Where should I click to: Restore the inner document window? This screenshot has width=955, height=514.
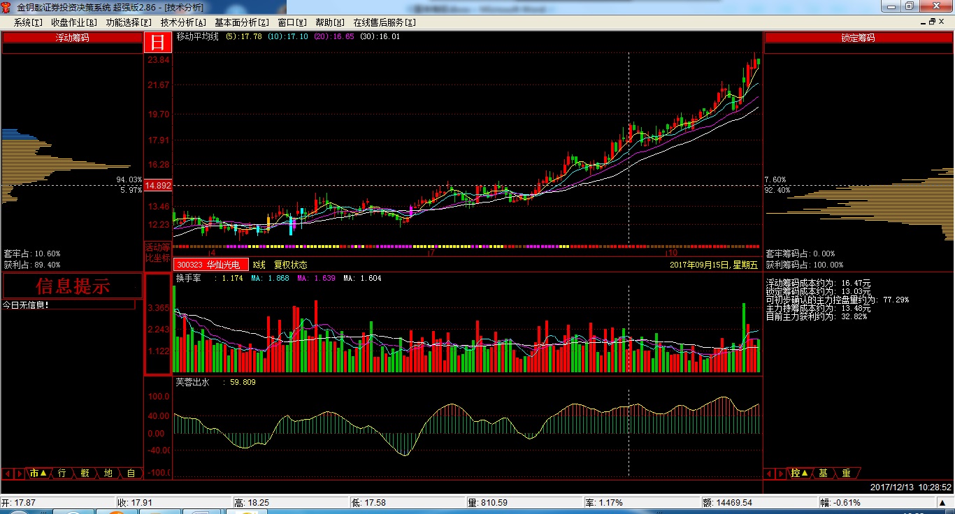(932, 22)
